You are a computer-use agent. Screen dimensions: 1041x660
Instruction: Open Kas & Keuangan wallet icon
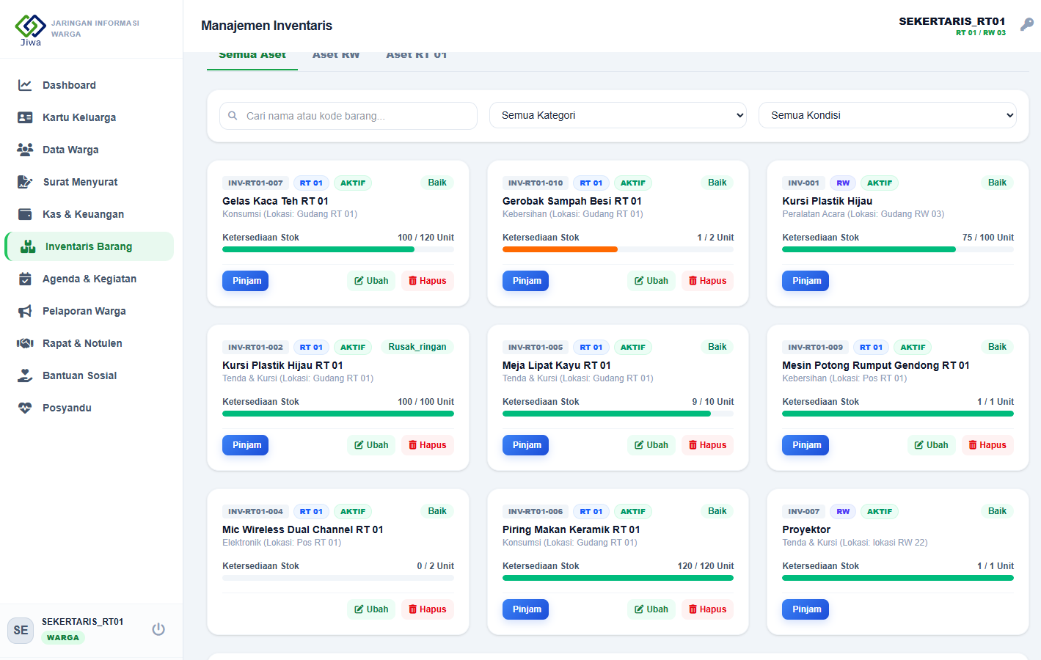pos(25,214)
